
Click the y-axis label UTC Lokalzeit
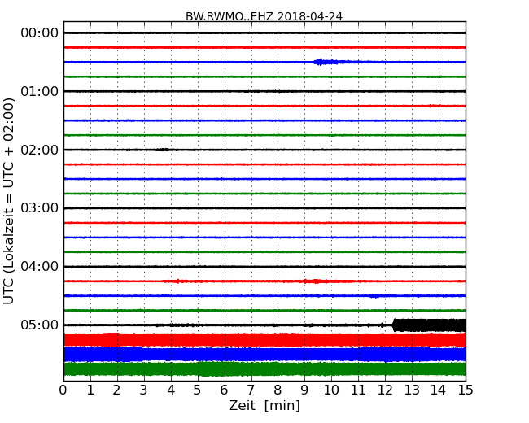[9, 201]
